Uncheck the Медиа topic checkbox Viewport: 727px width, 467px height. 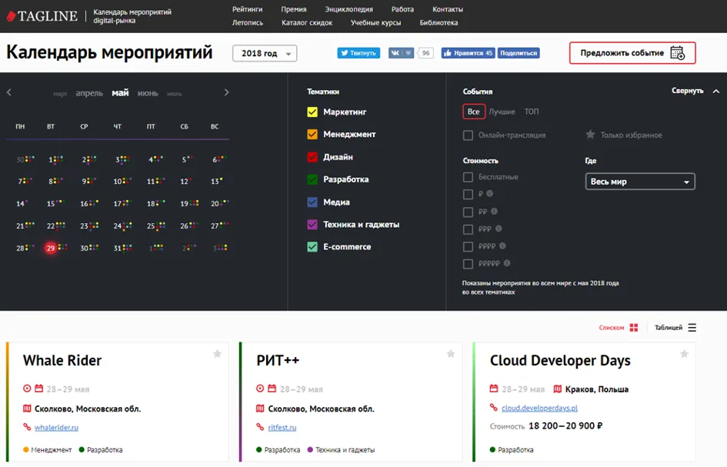(312, 202)
